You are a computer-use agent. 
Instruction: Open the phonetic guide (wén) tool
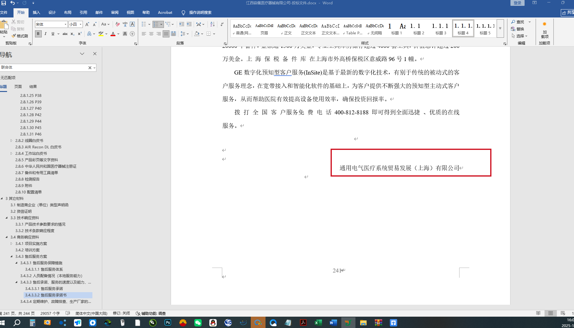[x=125, y=24]
